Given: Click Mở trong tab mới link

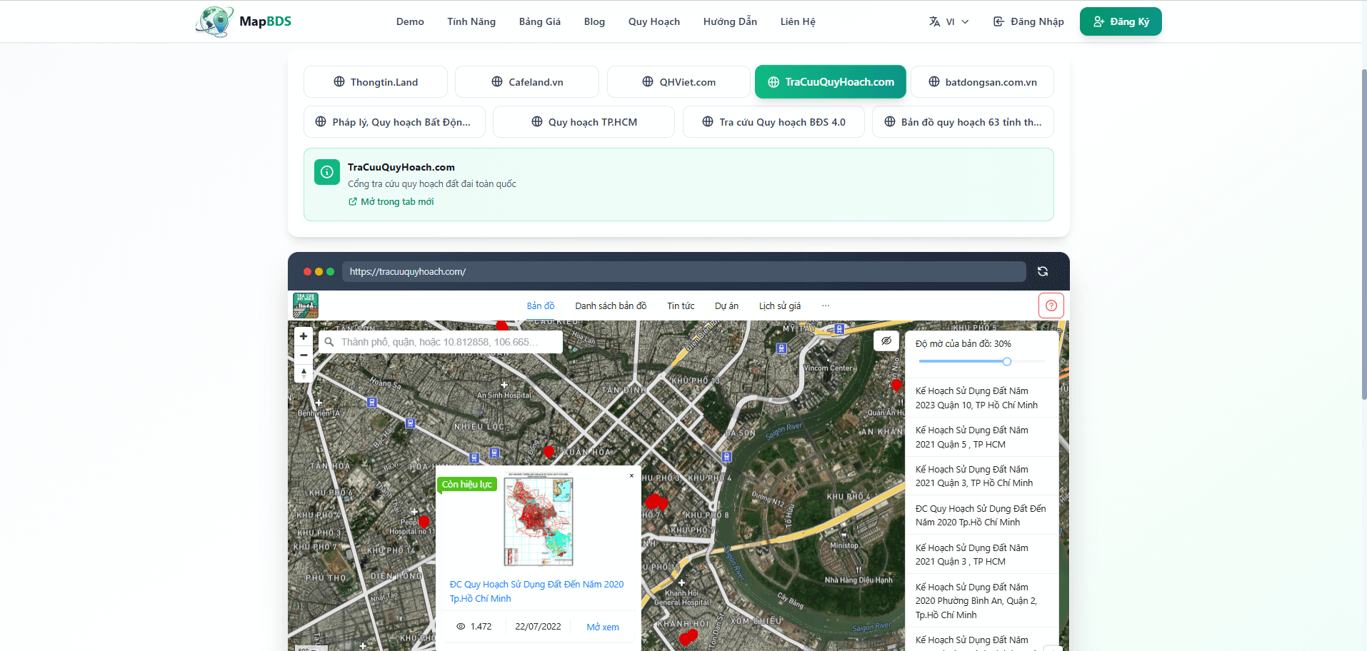Looking at the screenshot, I should coord(391,202).
